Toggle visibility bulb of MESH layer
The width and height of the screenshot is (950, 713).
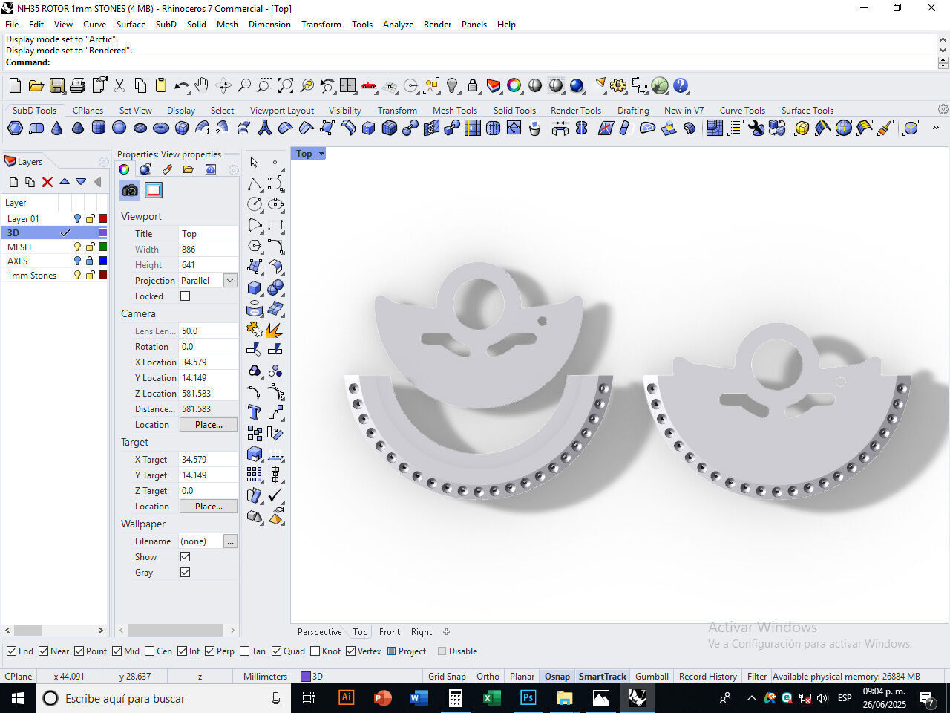76,247
